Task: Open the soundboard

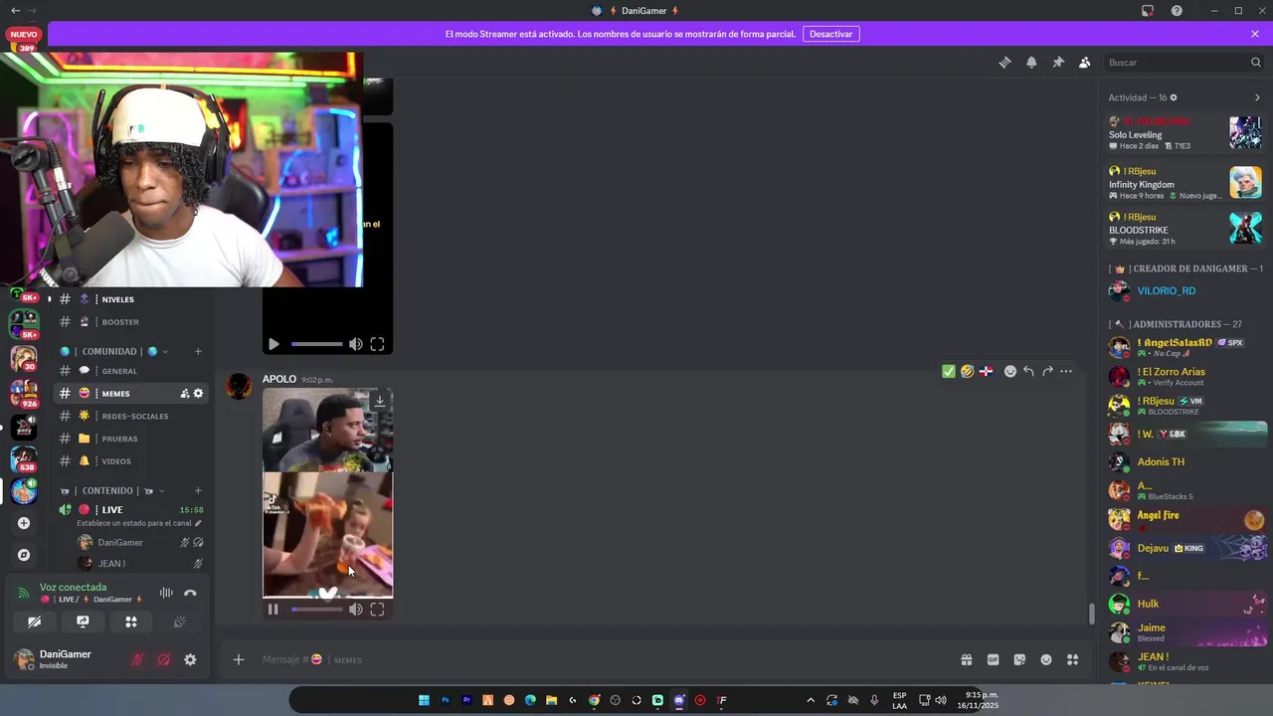Action: 179,622
